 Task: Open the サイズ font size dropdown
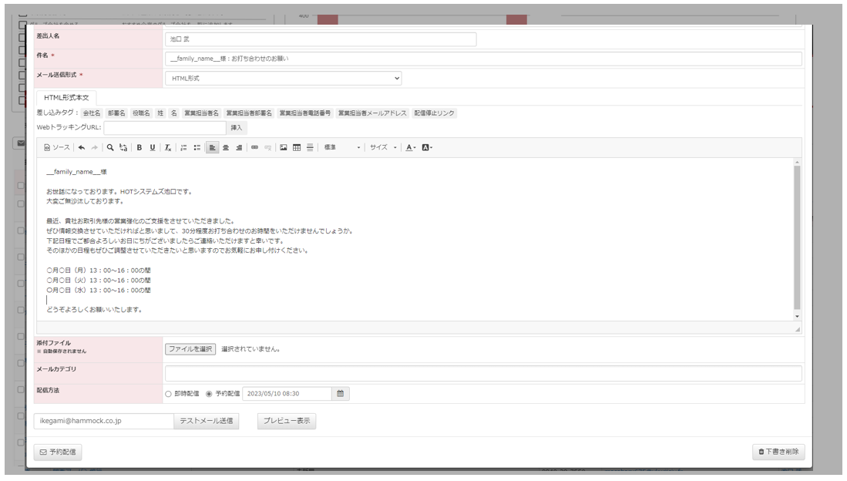(x=383, y=147)
